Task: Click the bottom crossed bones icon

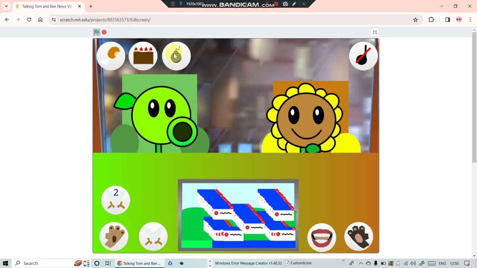Action: tap(153, 236)
